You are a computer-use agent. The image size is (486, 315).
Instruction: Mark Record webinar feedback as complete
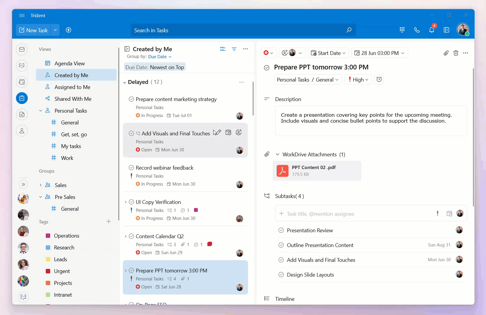tap(131, 168)
